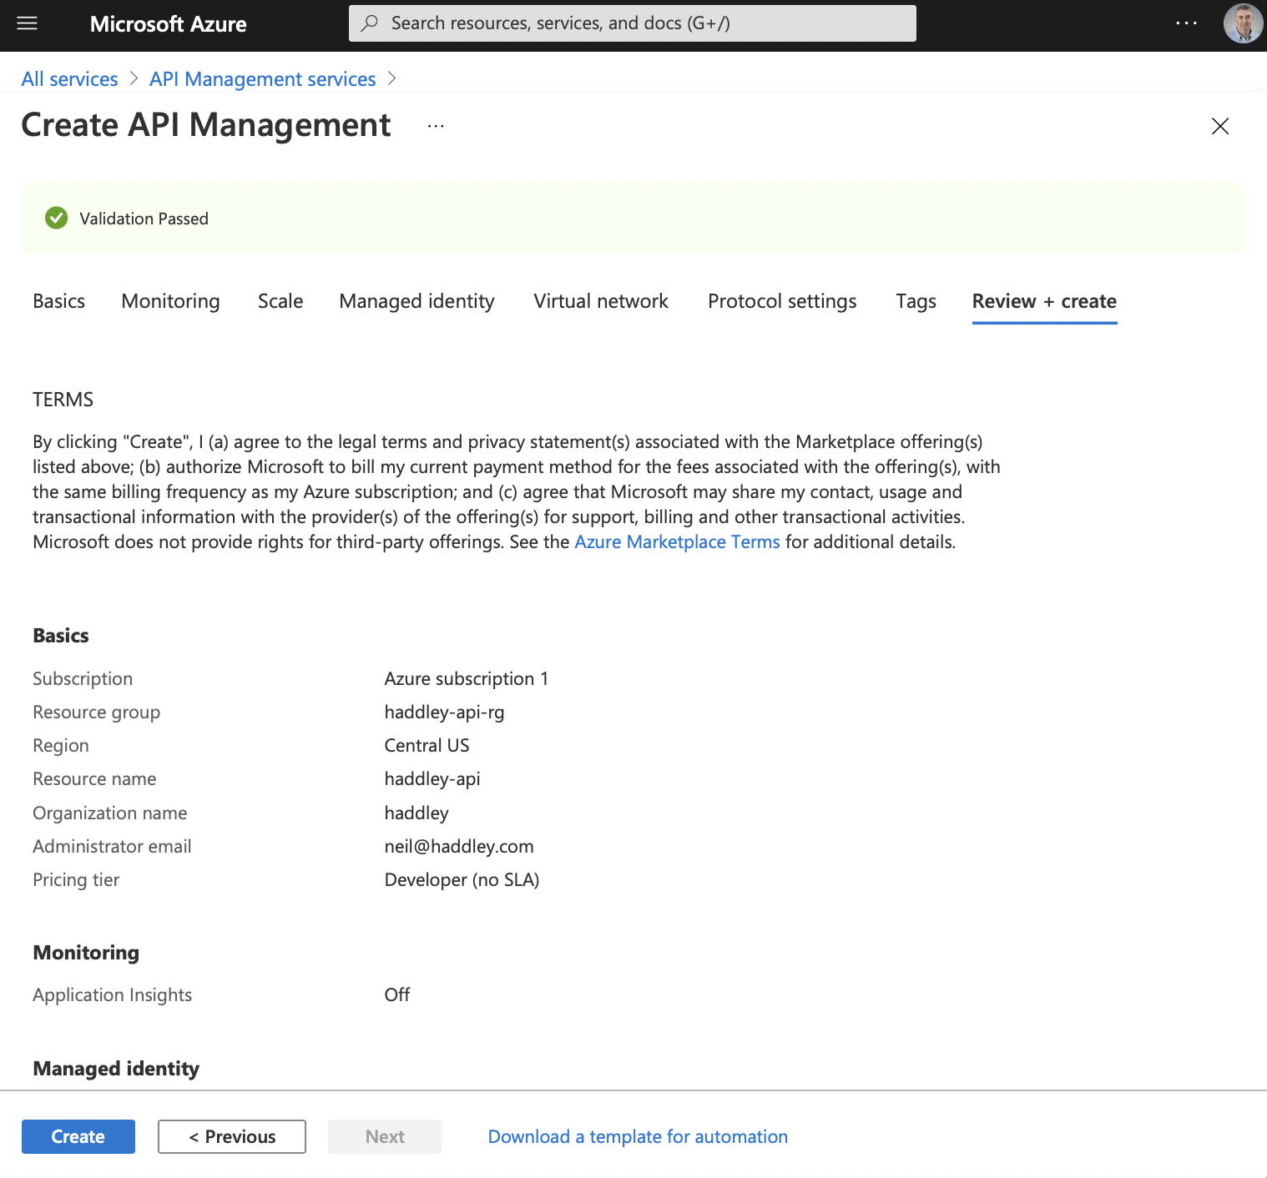This screenshot has width=1267, height=1178.
Task: Click the Microsoft Azure home logo
Action: 168,24
